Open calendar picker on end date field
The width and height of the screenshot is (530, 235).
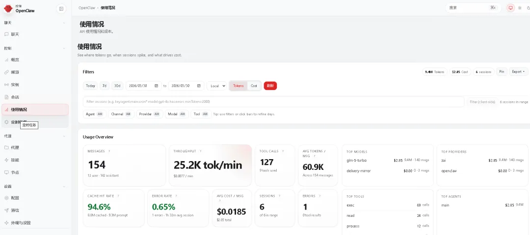(199, 86)
